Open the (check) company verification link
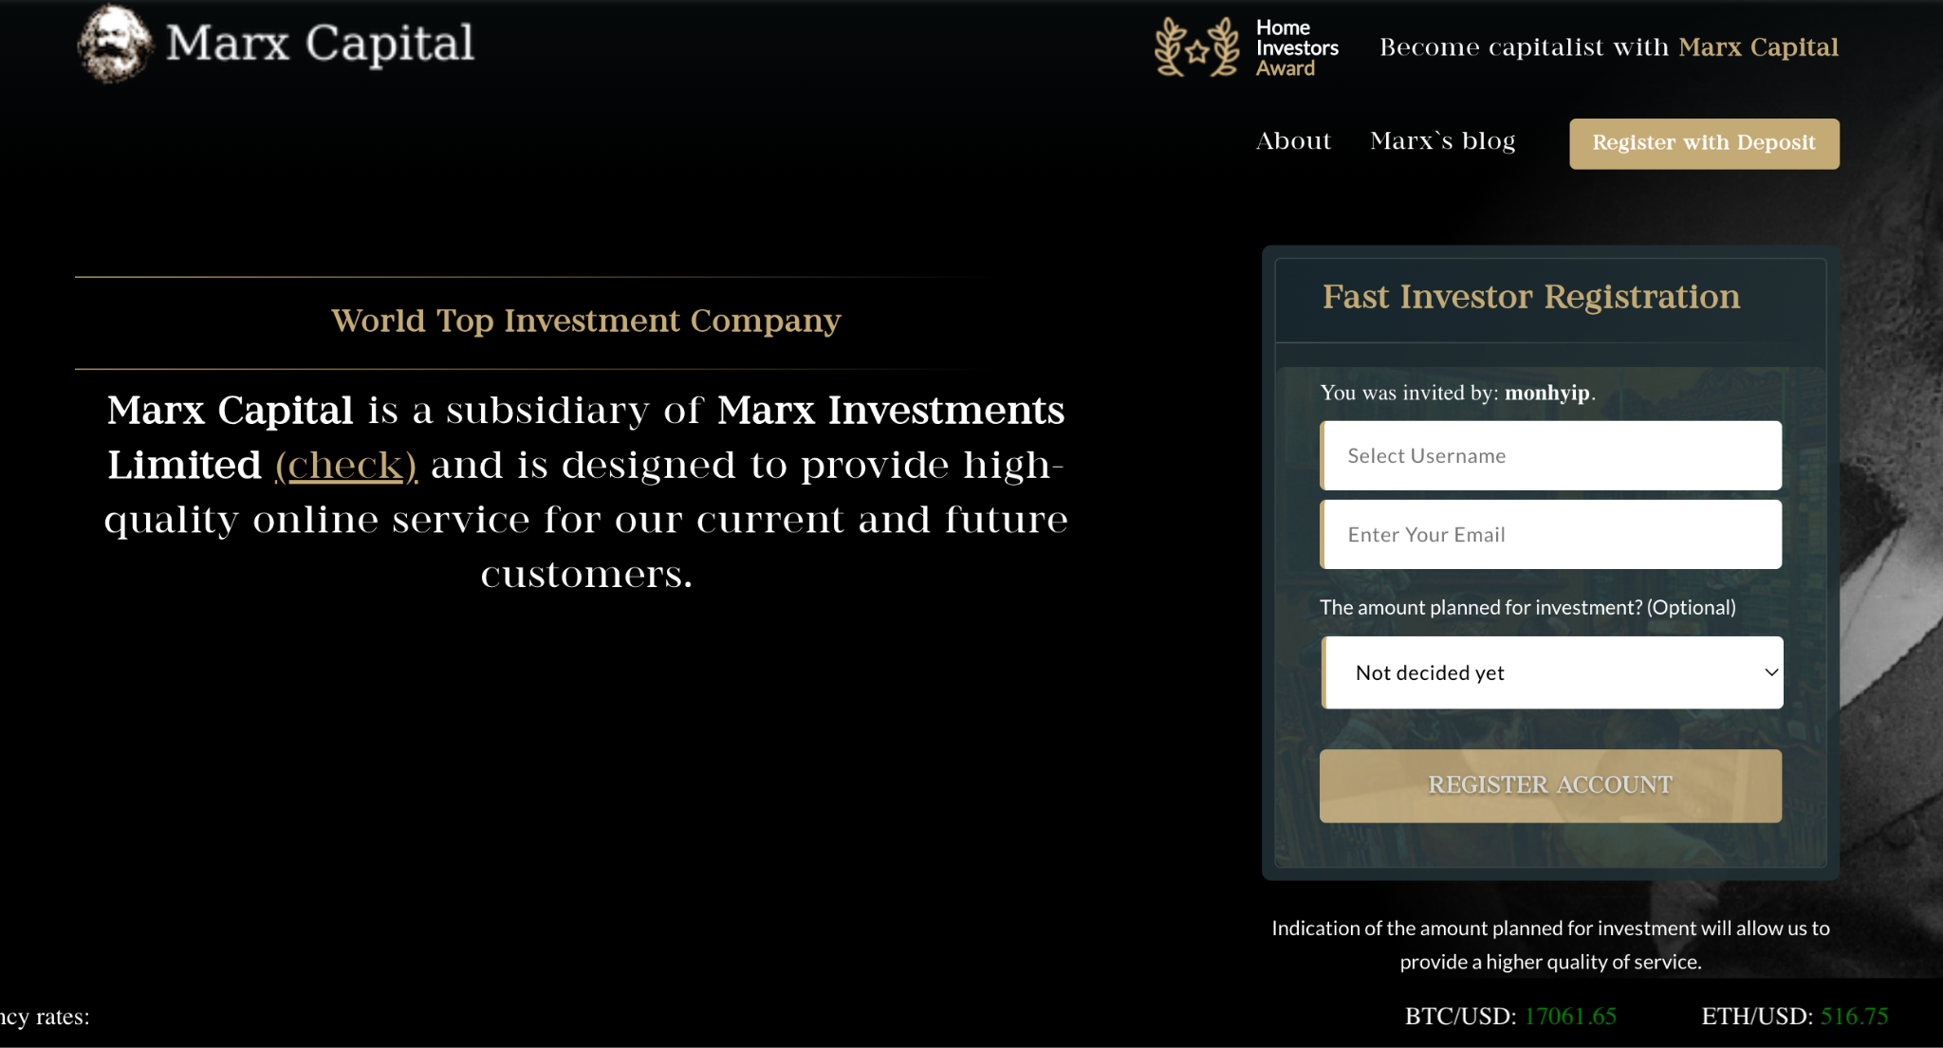Screen dimensions: 1943x1048 345,466
